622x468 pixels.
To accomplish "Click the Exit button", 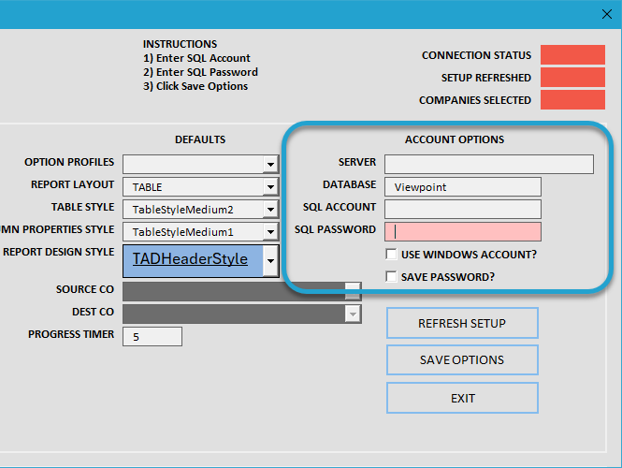I will [x=462, y=398].
